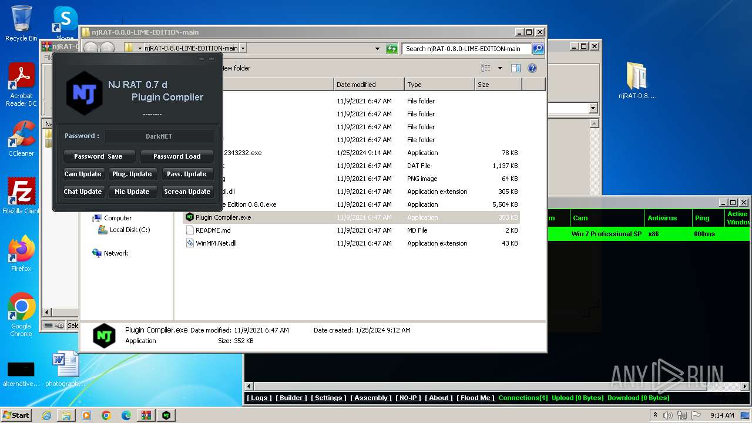Click the Explorer search box
Image resolution: width=752 pixels, height=423 pixels.
coord(467,49)
